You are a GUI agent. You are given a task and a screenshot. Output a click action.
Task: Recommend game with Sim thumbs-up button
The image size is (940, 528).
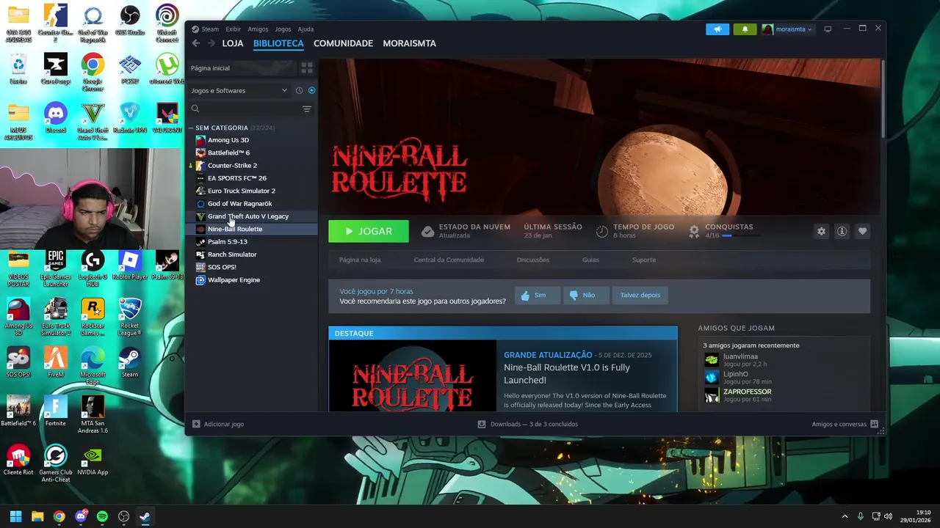pos(537,295)
